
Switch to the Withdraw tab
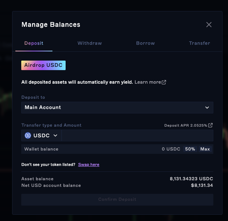pyautogui.click(x=89, y=43)
